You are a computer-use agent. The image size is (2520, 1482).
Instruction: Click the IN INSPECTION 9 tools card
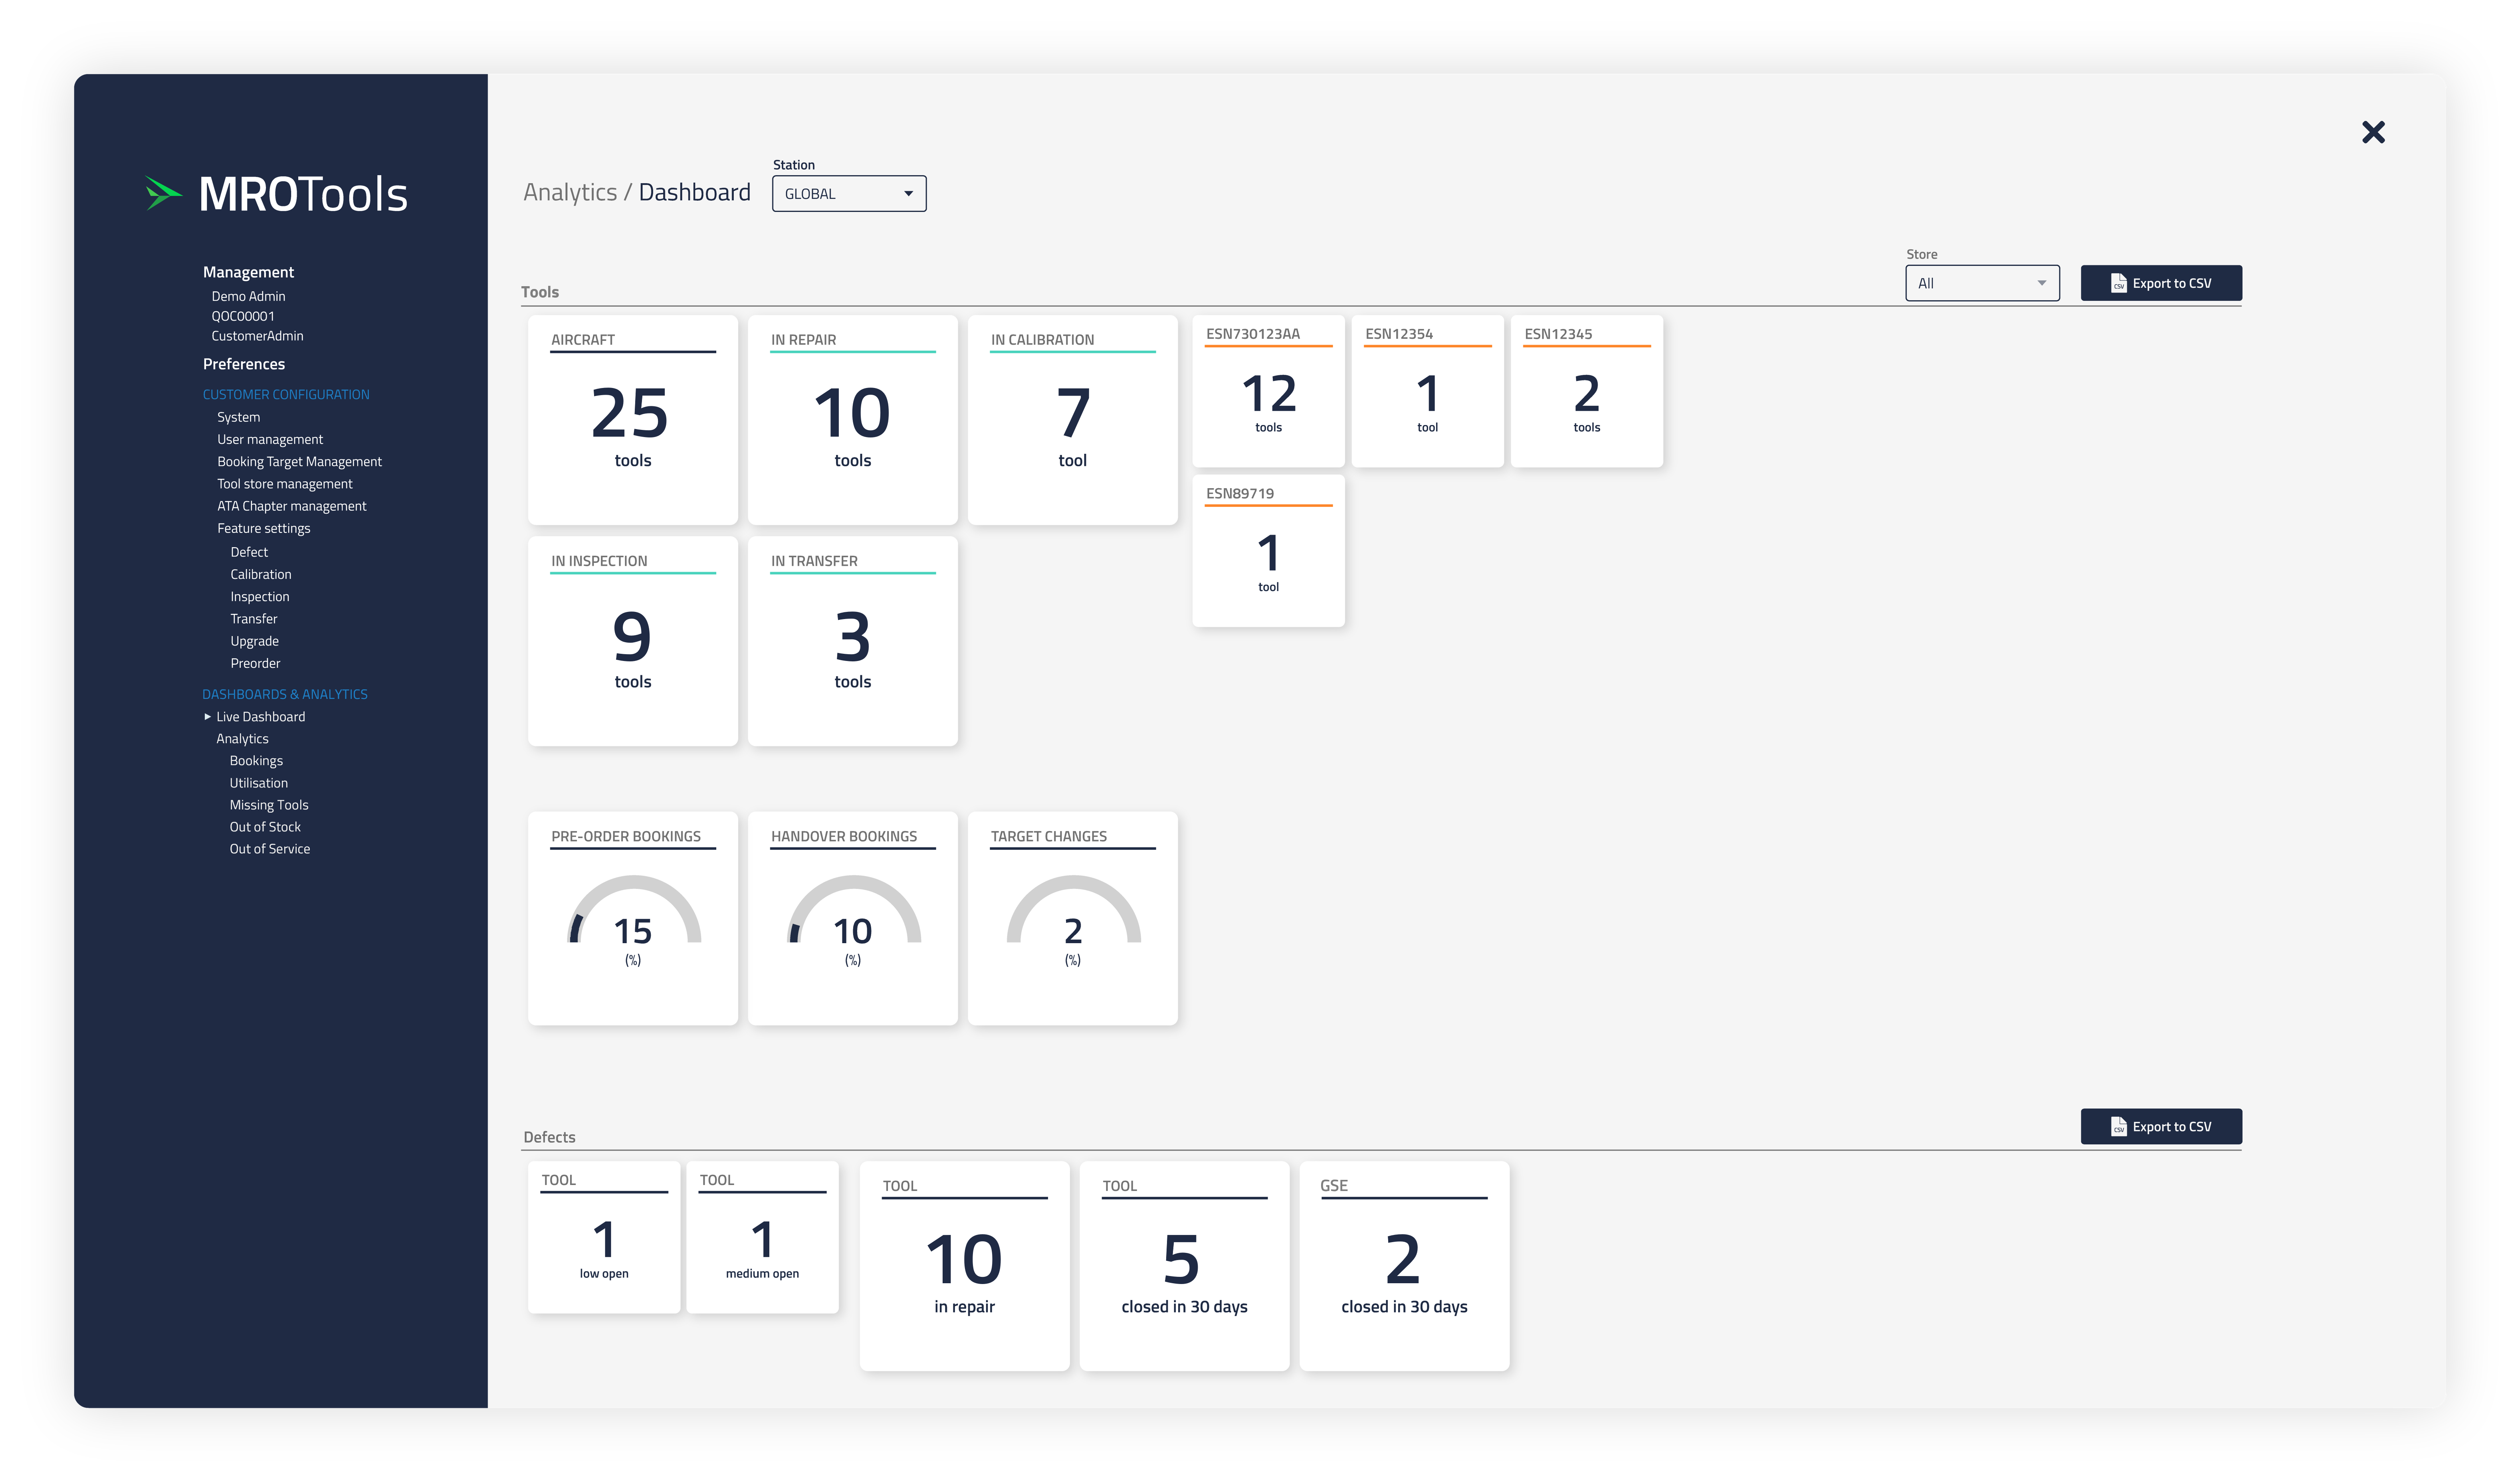(633, 641)
